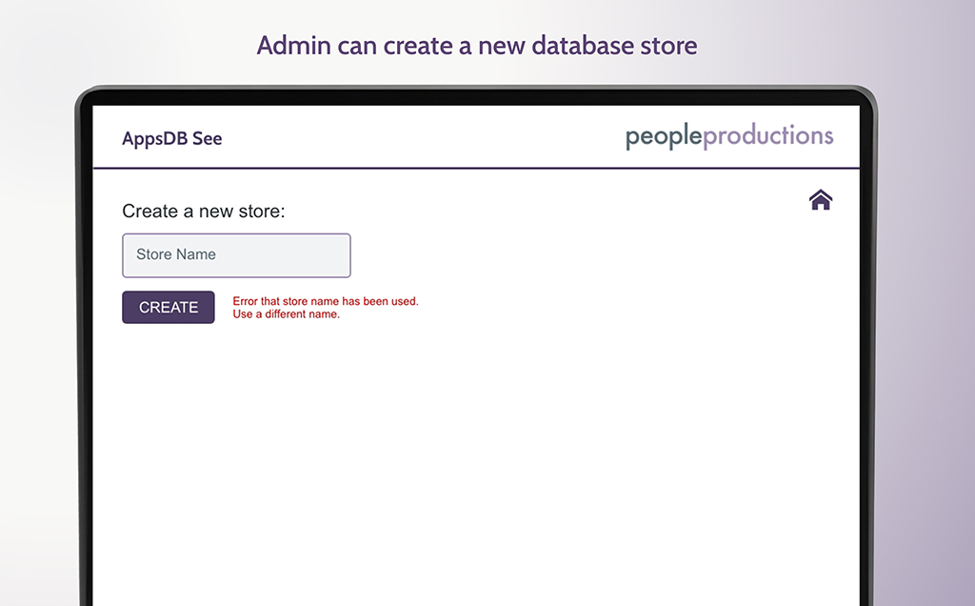Click the home icon
This screenshot has width=975, height=606.
pos(820,200)
